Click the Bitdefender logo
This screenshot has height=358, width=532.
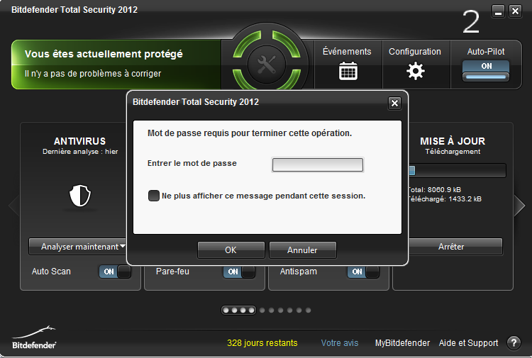tap(34, 337)
